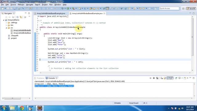
Task: Click the Open Type folder icon
Action: [x=91, y=8]
